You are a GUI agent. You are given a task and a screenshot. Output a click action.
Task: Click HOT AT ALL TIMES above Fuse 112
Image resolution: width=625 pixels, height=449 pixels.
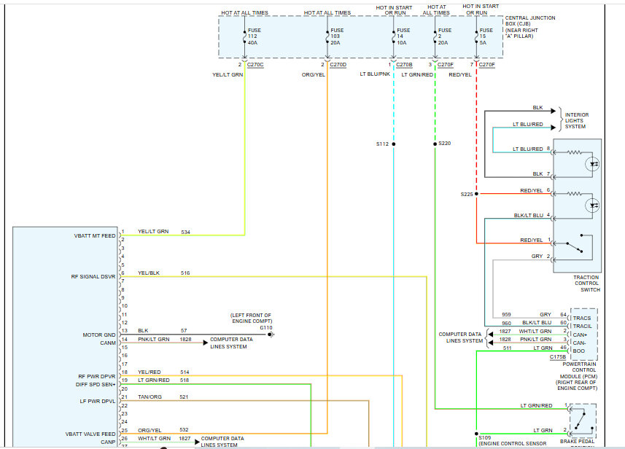point(245,12)
